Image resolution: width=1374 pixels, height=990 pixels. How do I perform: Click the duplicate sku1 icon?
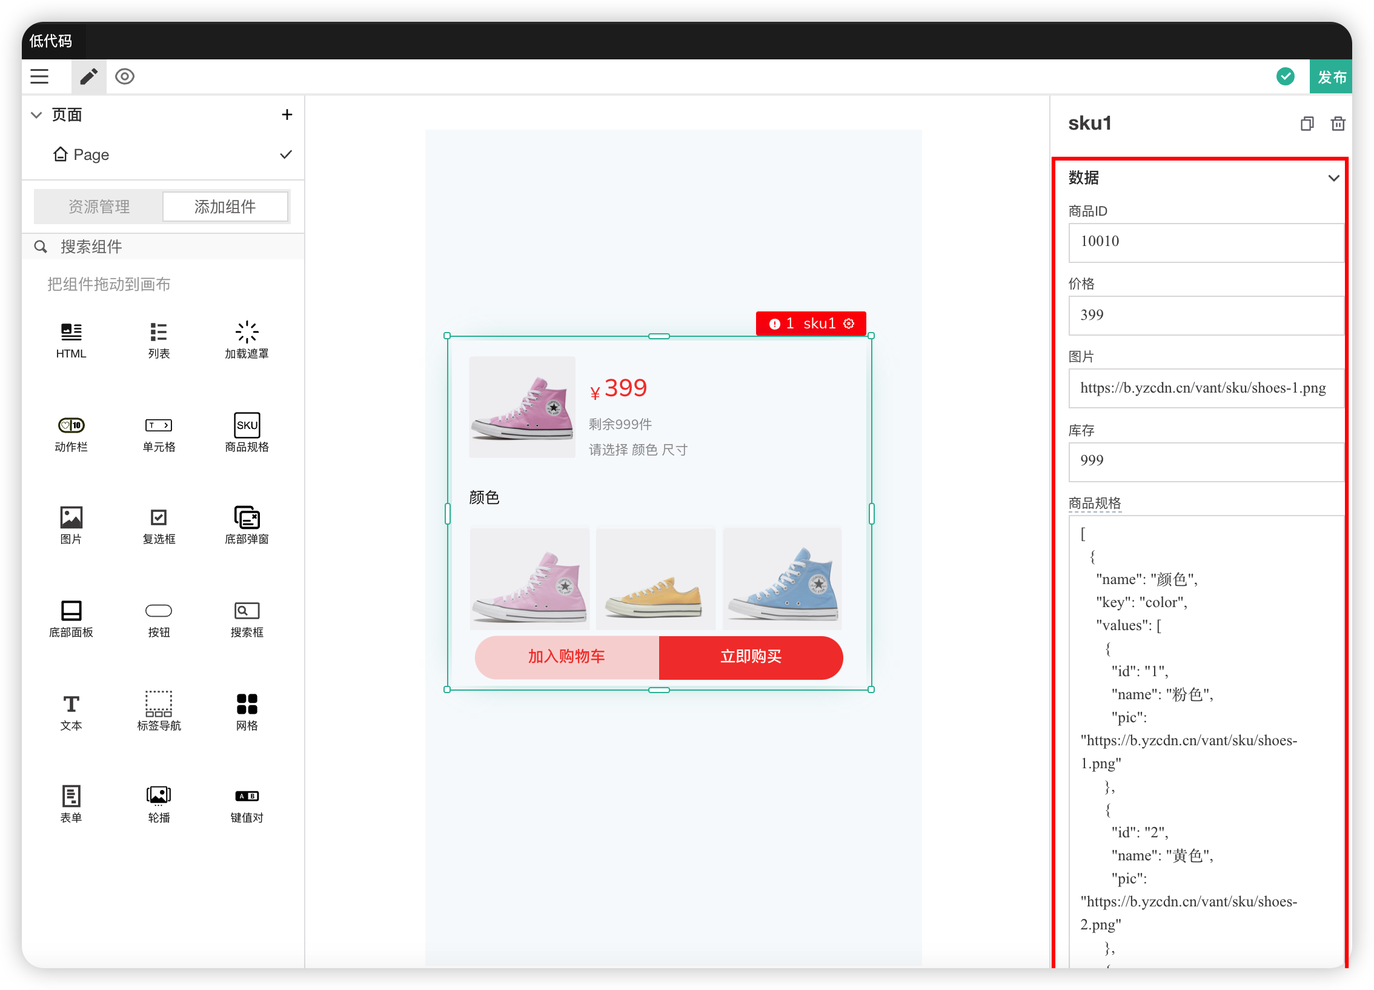1307,124
